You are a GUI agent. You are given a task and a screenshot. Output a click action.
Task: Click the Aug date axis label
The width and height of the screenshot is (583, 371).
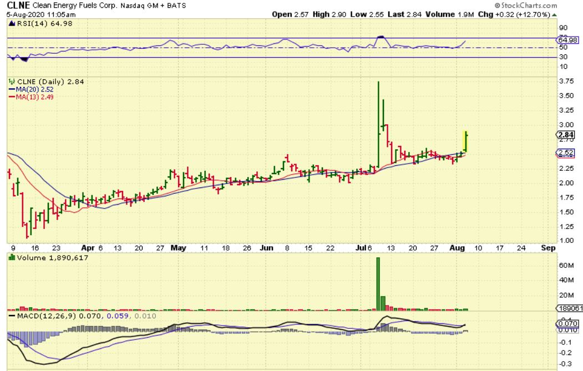(457, 248)
